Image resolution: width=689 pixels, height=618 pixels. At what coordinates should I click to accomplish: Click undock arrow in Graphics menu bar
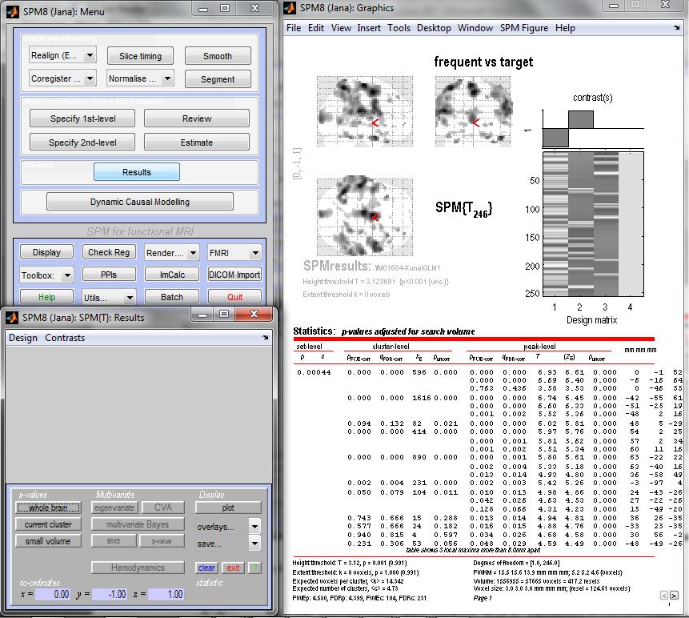click(677, 28)
